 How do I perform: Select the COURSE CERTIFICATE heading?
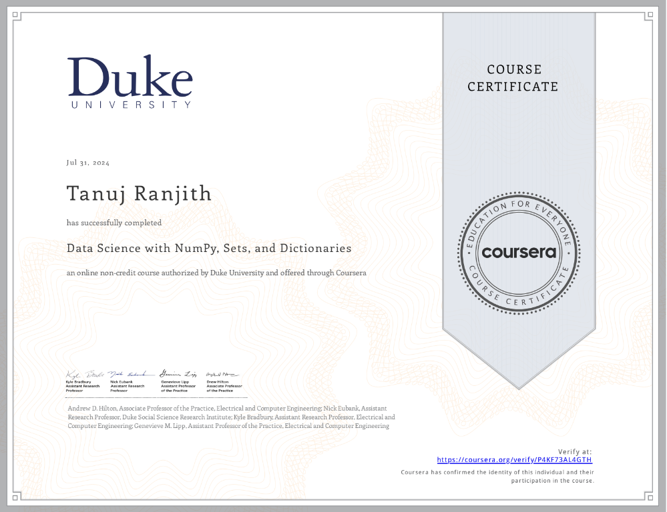pyautogui.click(x=513, y=78)
